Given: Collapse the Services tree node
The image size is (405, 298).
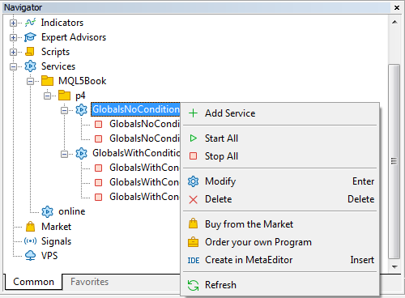Looking at the screenshot, I should click(x=13, y=66).
